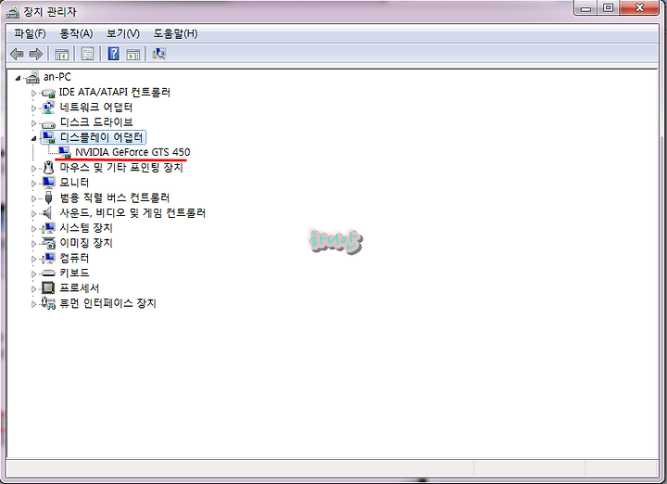The height and width of the screenshot is (484, 667).
Task: Click the 이미징 장치 icon
Action: pyautogui.click(x=48, y=243)
